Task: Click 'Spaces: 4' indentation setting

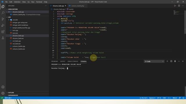Action: pyautogui.click(x=152, y=98)
